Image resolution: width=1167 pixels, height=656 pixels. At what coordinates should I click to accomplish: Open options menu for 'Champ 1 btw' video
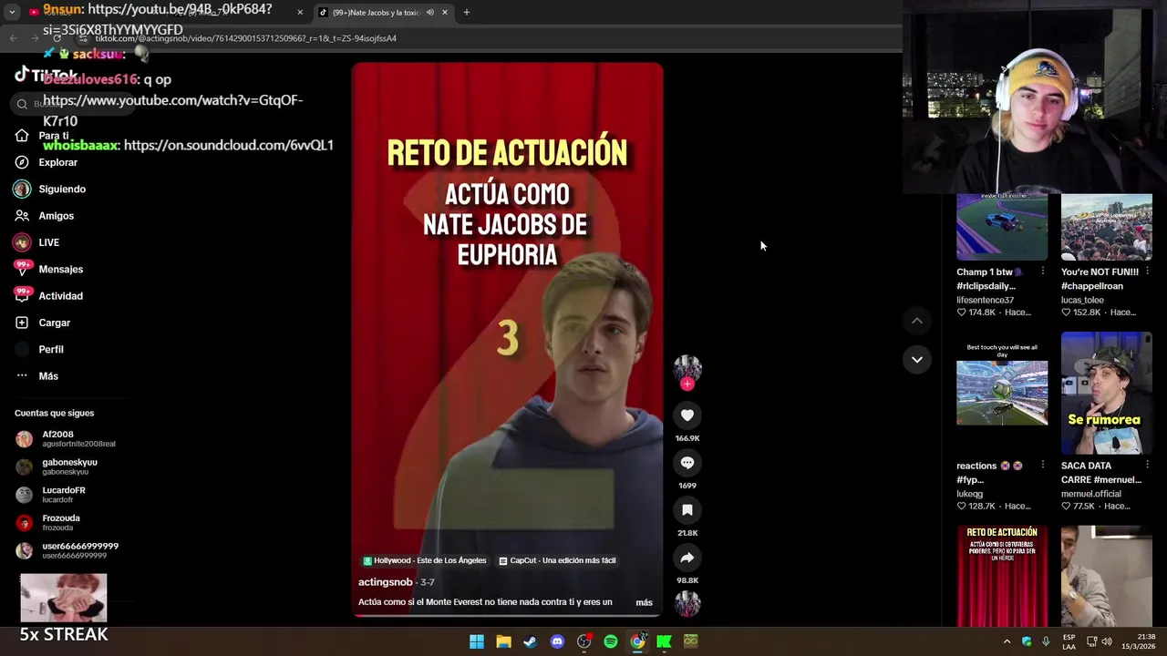(1043, 272)
